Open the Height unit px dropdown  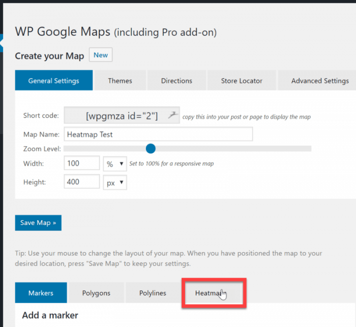(x=115, y=182)
